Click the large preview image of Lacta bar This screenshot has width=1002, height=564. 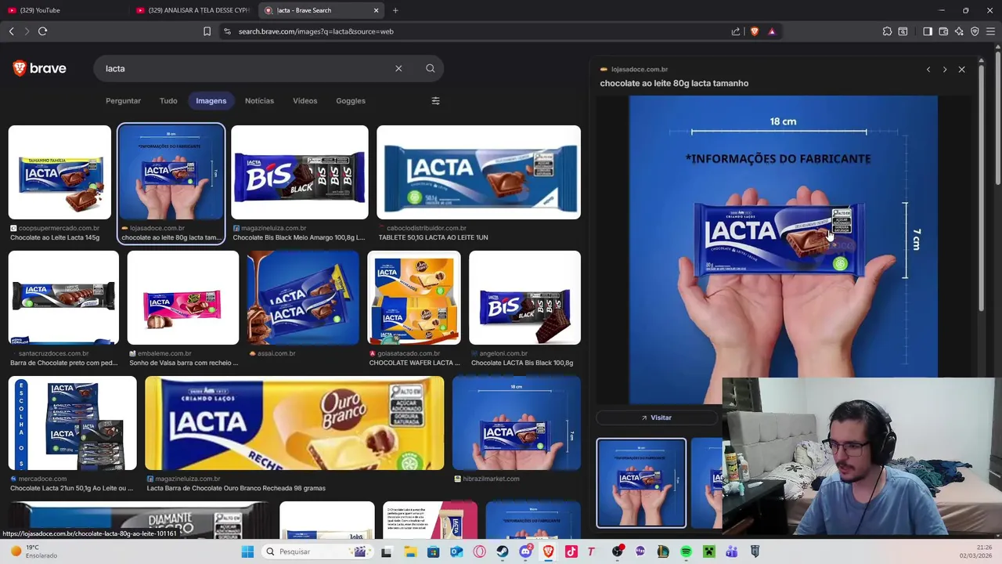coord(783,249)
